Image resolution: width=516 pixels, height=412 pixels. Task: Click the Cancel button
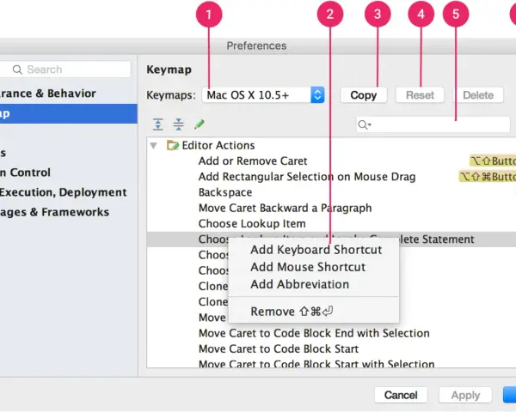point(401,395)
